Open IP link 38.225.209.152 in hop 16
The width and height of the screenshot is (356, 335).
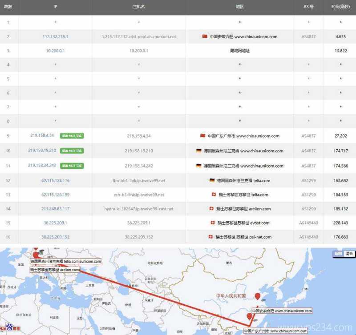55,237
